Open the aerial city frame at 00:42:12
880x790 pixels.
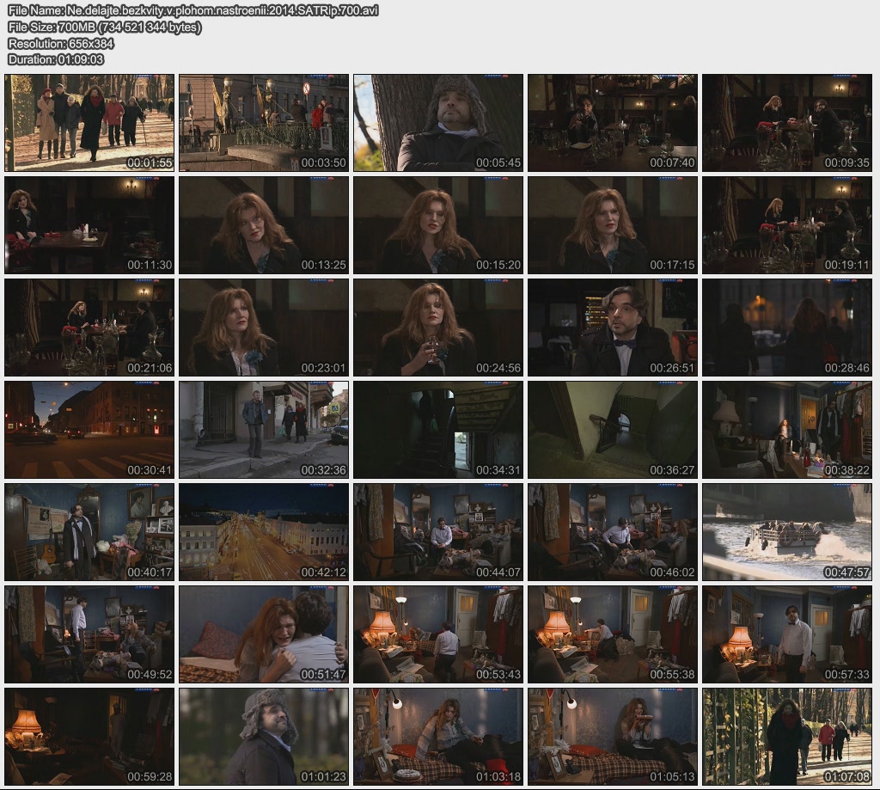click(x=264, y=532)
